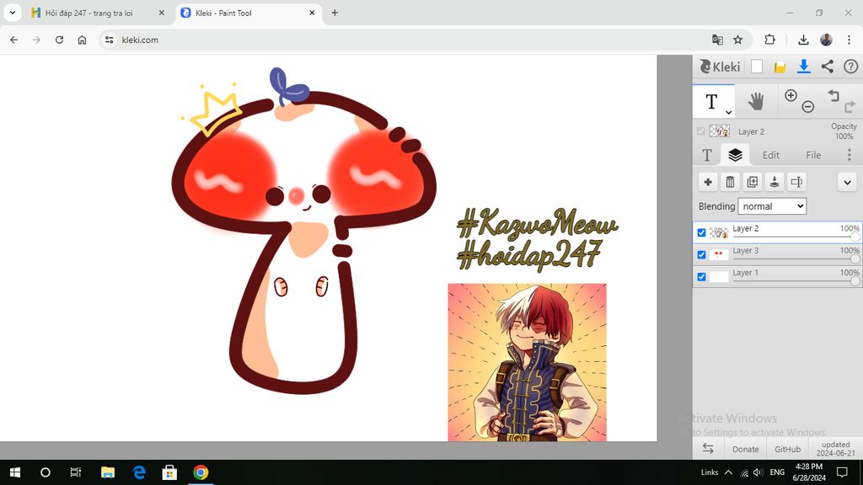Rename the selected layer
Screen dimensions: 863x485
[x=796, y=182]
